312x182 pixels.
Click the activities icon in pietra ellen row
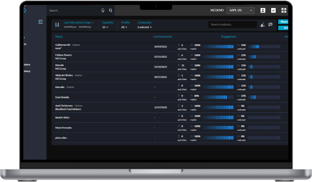point(179,136)
